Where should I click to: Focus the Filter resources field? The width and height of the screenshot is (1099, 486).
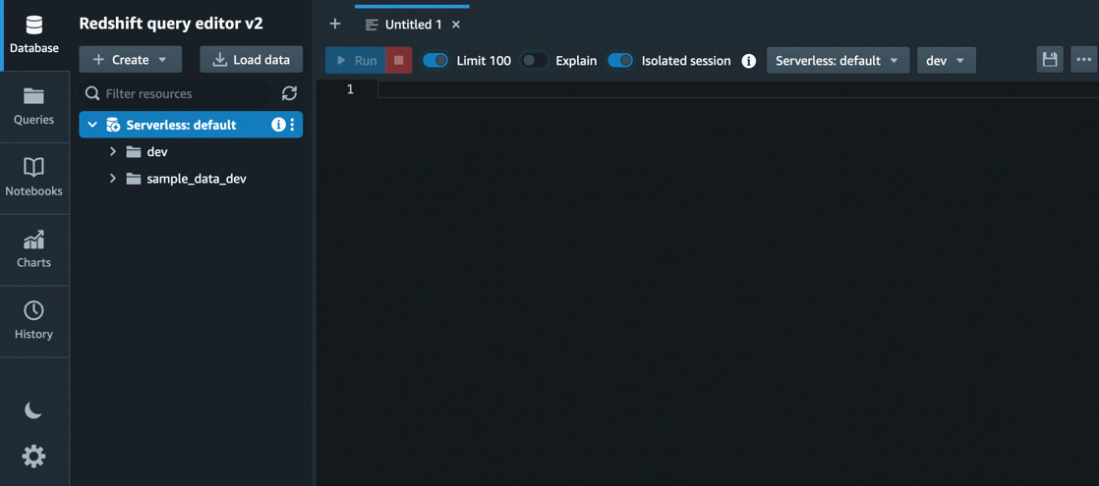(175, 94)
